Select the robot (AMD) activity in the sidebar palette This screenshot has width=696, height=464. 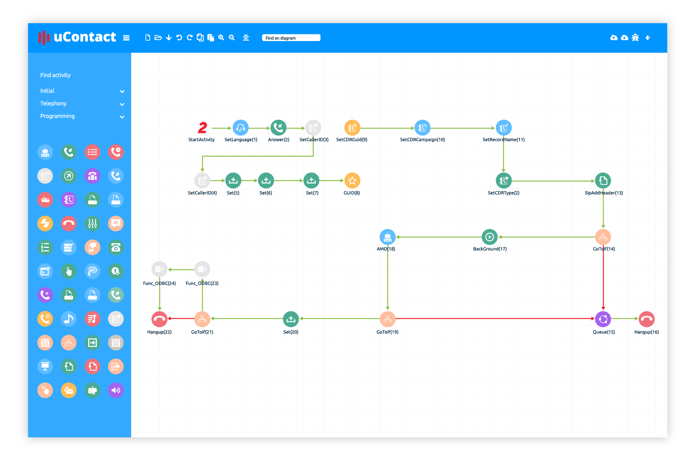click(45, 152)
